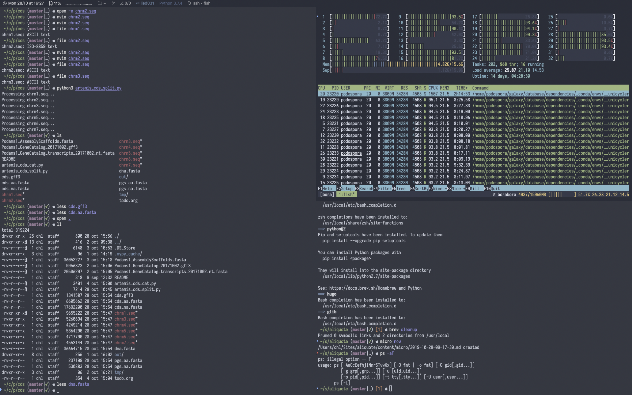Click the Mem usage bar in htop
Viewport: 632px width, 395px height.
pyautogui.click(x=397, y=64)
